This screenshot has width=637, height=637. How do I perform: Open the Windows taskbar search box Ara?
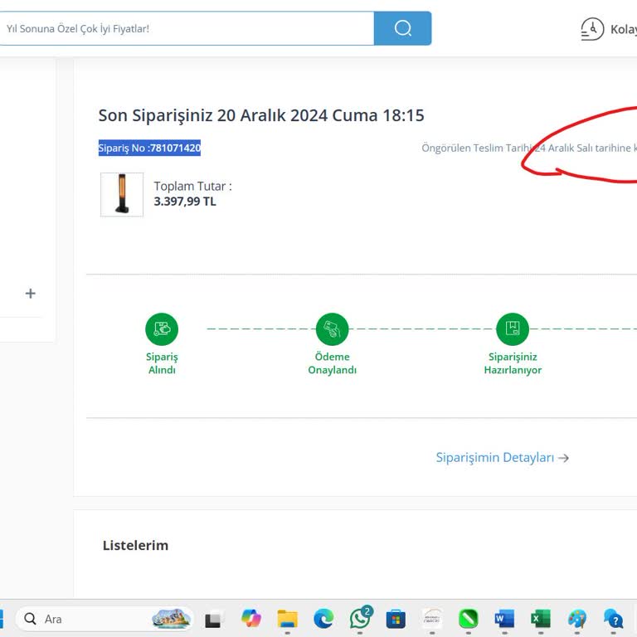point(105,619)
